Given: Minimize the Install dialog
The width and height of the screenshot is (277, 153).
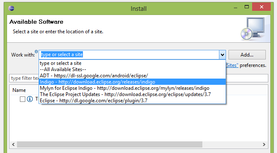Looking at the screenshot, I should click(x=236, y=8).
